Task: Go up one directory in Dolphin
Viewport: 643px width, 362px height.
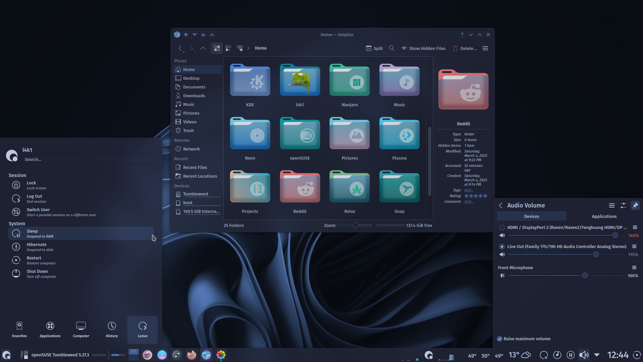Action: click(203, 48)
